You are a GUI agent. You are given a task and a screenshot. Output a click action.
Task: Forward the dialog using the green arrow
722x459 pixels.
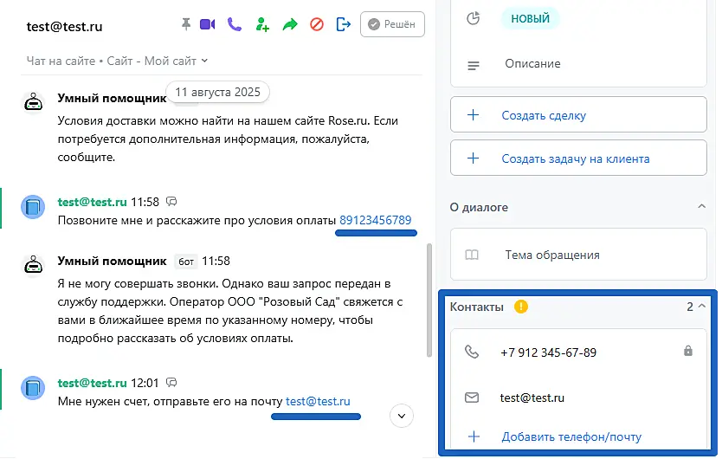(290, 24)
